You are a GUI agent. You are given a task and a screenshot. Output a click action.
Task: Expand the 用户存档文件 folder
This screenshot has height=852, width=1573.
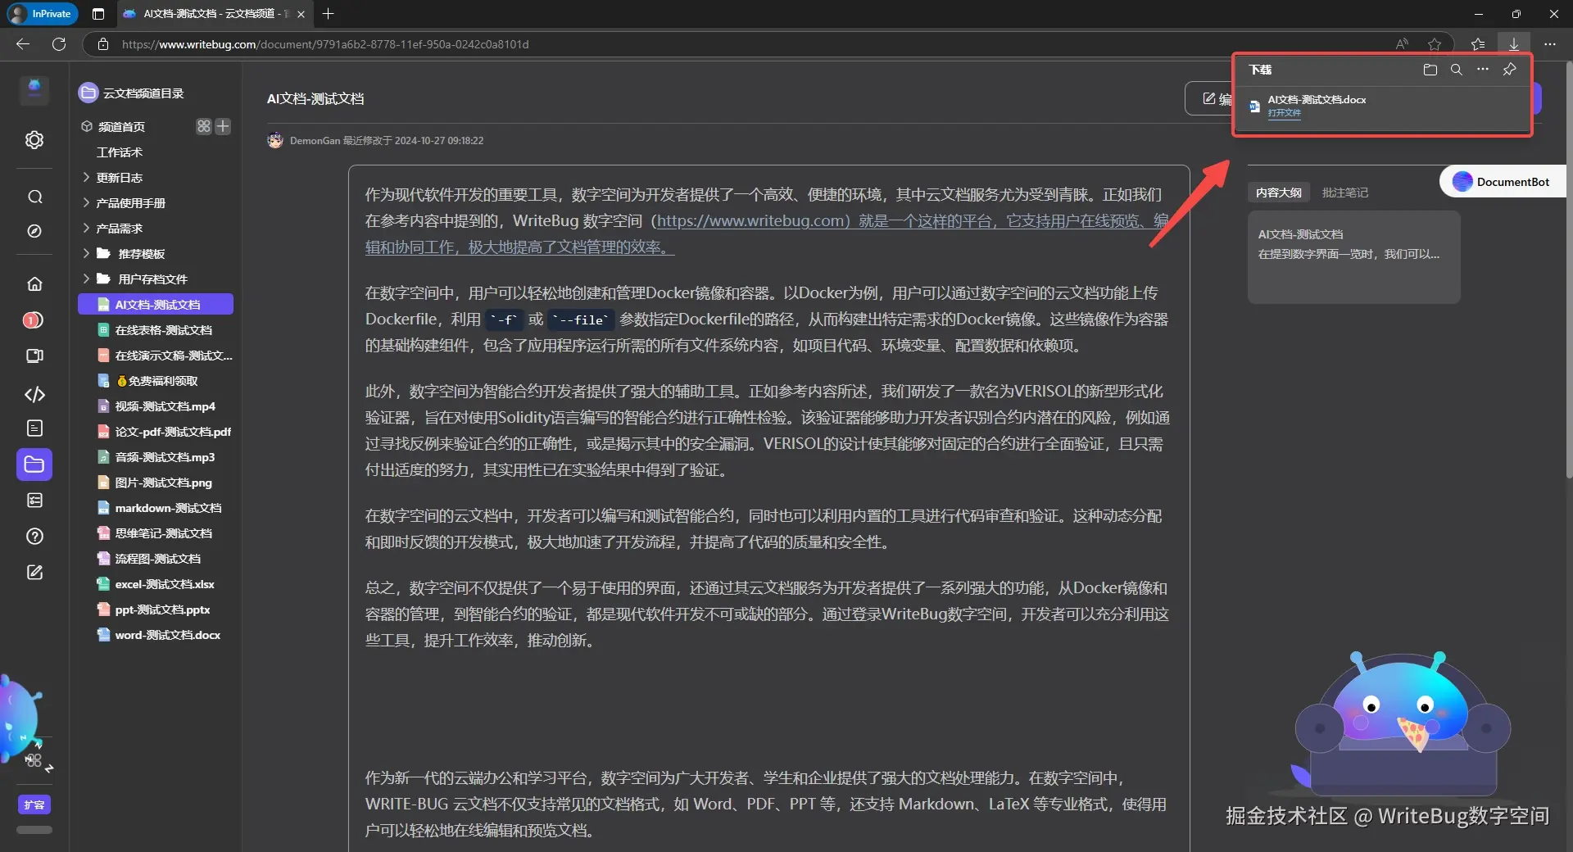pyautogui.click(x=85, y=279)
